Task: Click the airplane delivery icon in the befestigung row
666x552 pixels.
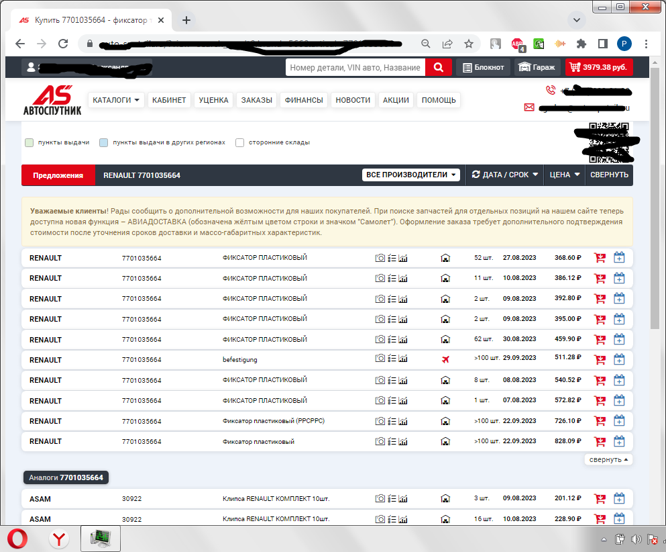Action: (x=445, y=360)
